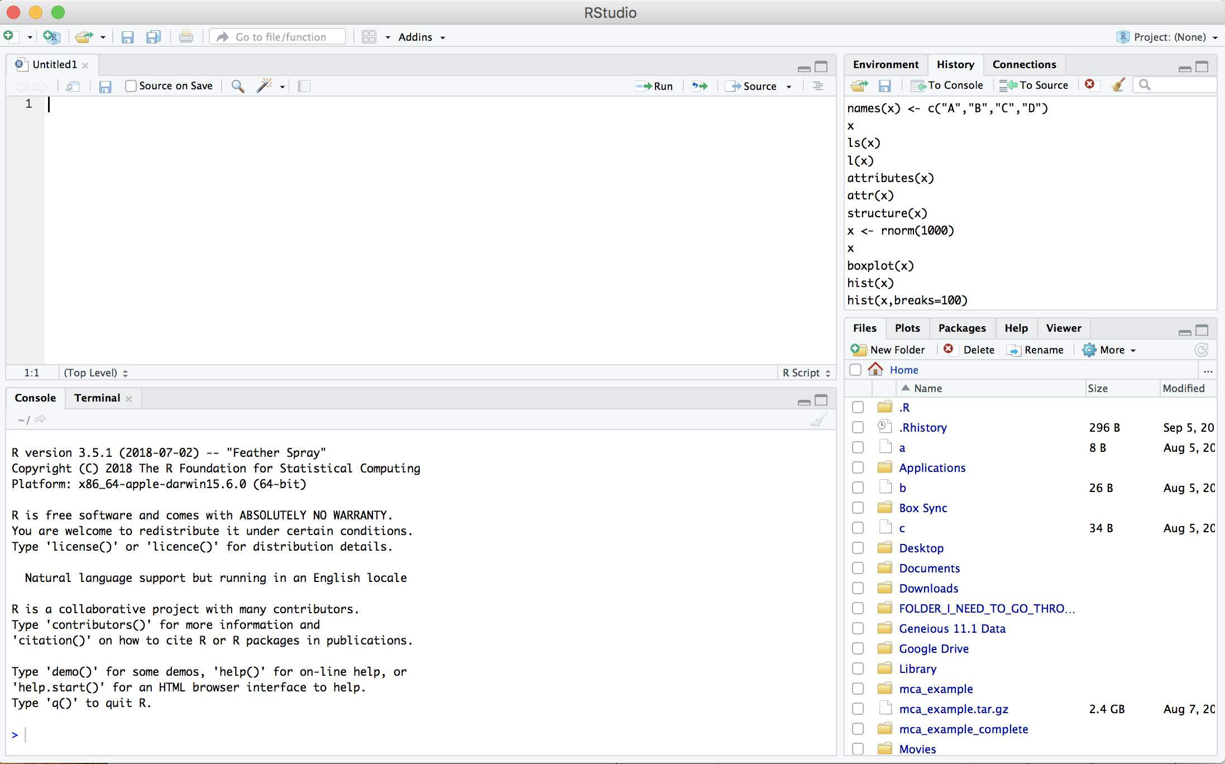Click the Code Tools icon in editor
The height and width of the screenshot is (764, 1225).
264,85
